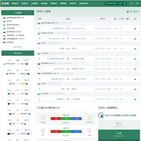Click blue 2负 segment in first analysis card
The height and width of the screenshot is (141, 141).
coord(76,119)
